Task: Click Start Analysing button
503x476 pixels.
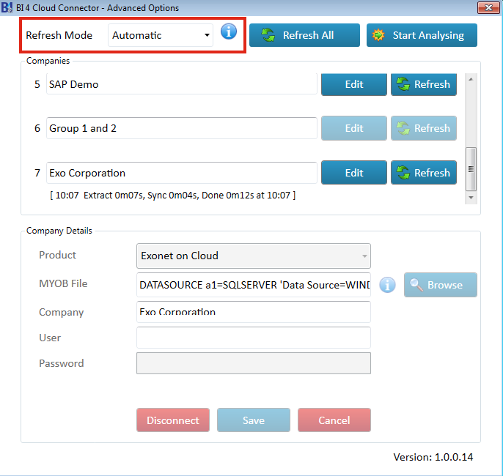Action: coord(422,35)
